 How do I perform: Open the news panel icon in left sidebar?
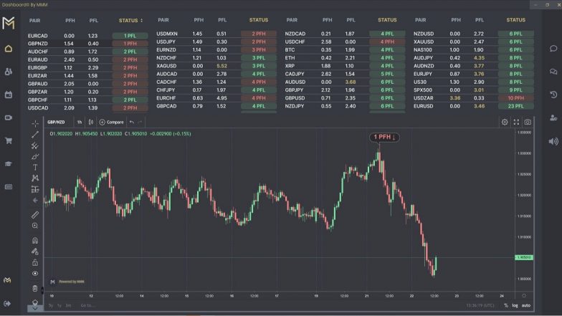tap(9, 186)
